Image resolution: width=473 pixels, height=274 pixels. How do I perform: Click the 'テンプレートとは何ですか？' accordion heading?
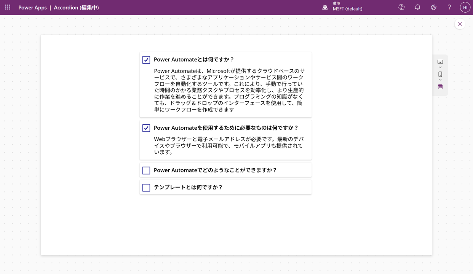(188, 187)
